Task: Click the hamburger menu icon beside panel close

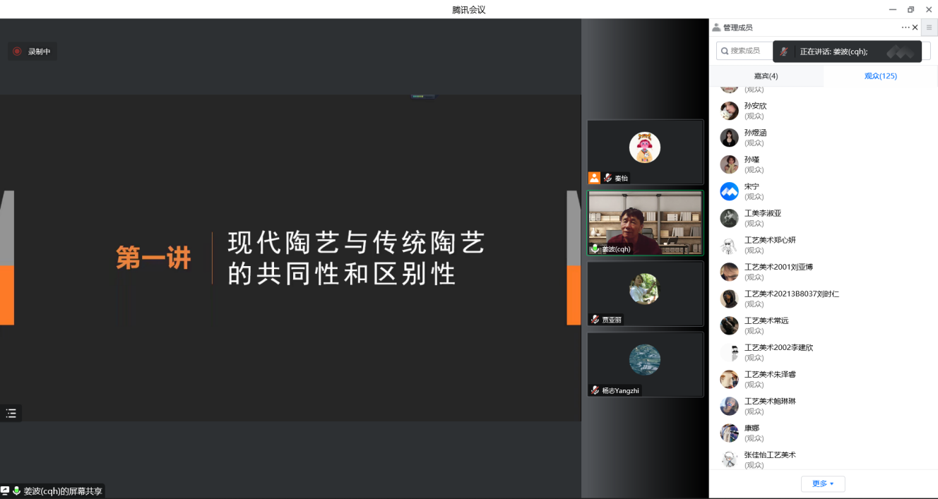Action: click(x=929, y=28)
